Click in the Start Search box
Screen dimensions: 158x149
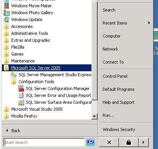(44, 142)
